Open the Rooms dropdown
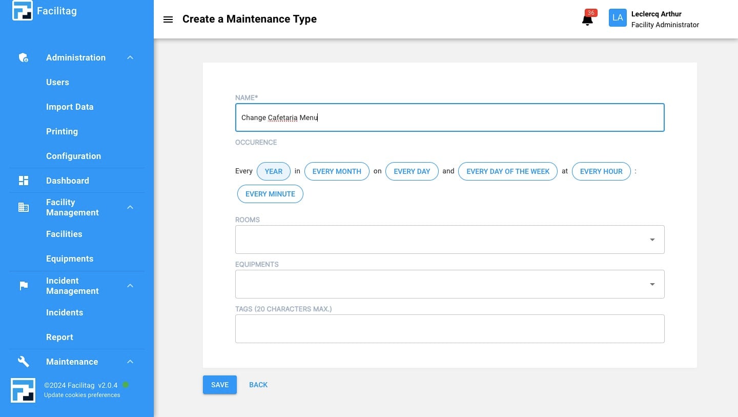 [x=449, y=240]
